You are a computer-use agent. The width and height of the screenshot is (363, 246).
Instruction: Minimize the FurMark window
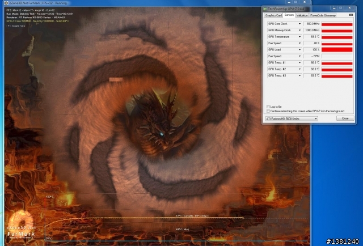[289, 2]
